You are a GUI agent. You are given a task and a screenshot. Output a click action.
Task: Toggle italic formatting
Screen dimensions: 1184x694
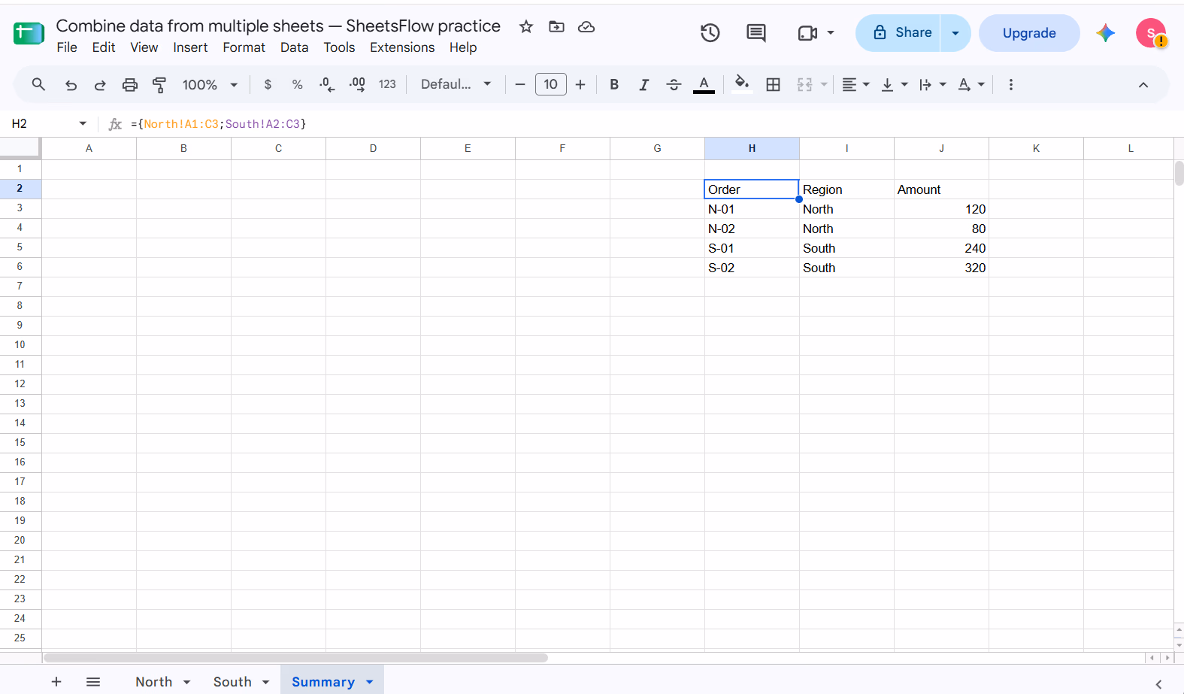[643, 85]
